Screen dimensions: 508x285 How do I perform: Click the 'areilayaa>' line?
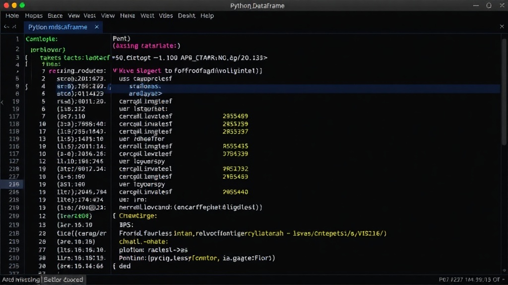145,94
